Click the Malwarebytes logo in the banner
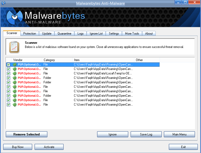Image resolution: width=201 pixels, height=153 pixels. coord(15,17)
